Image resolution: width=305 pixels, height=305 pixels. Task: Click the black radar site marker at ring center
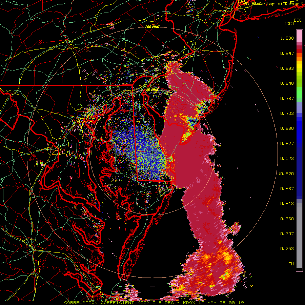(152, 152)
